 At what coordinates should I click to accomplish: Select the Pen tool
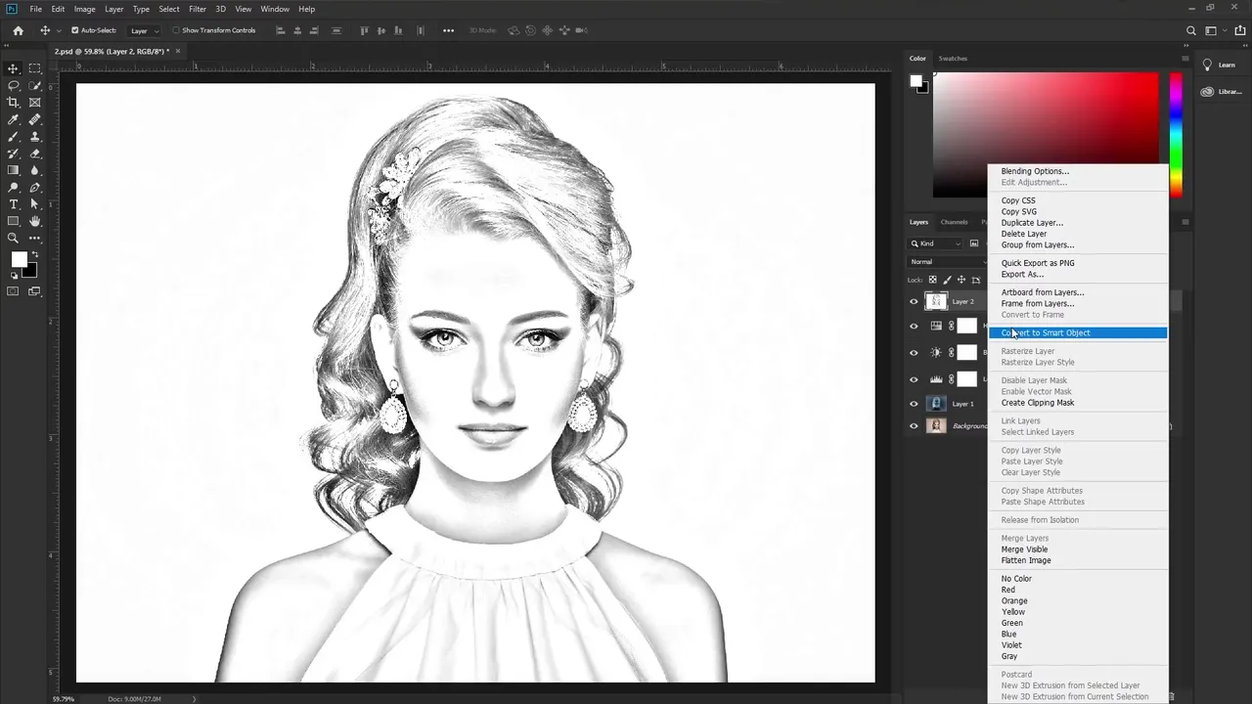click(35, 187)
